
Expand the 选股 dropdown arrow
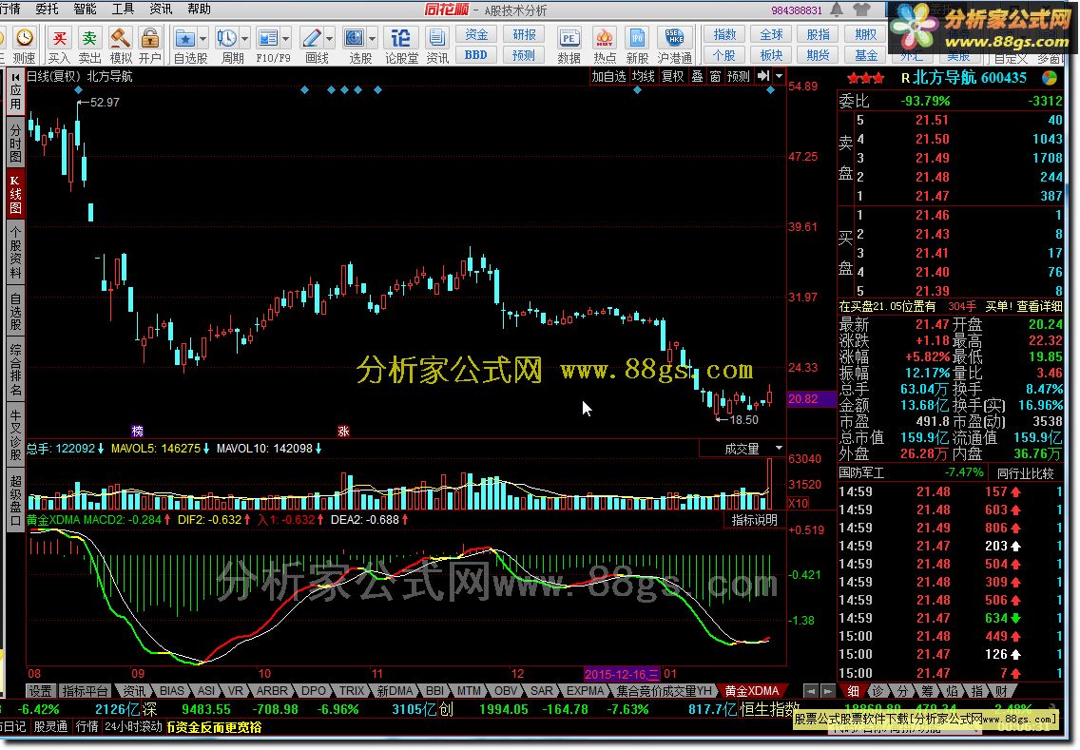pyautogui.click(x=373, y=38)
